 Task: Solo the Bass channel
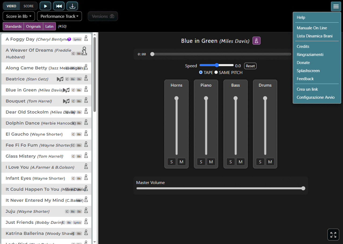pos(230,162)
